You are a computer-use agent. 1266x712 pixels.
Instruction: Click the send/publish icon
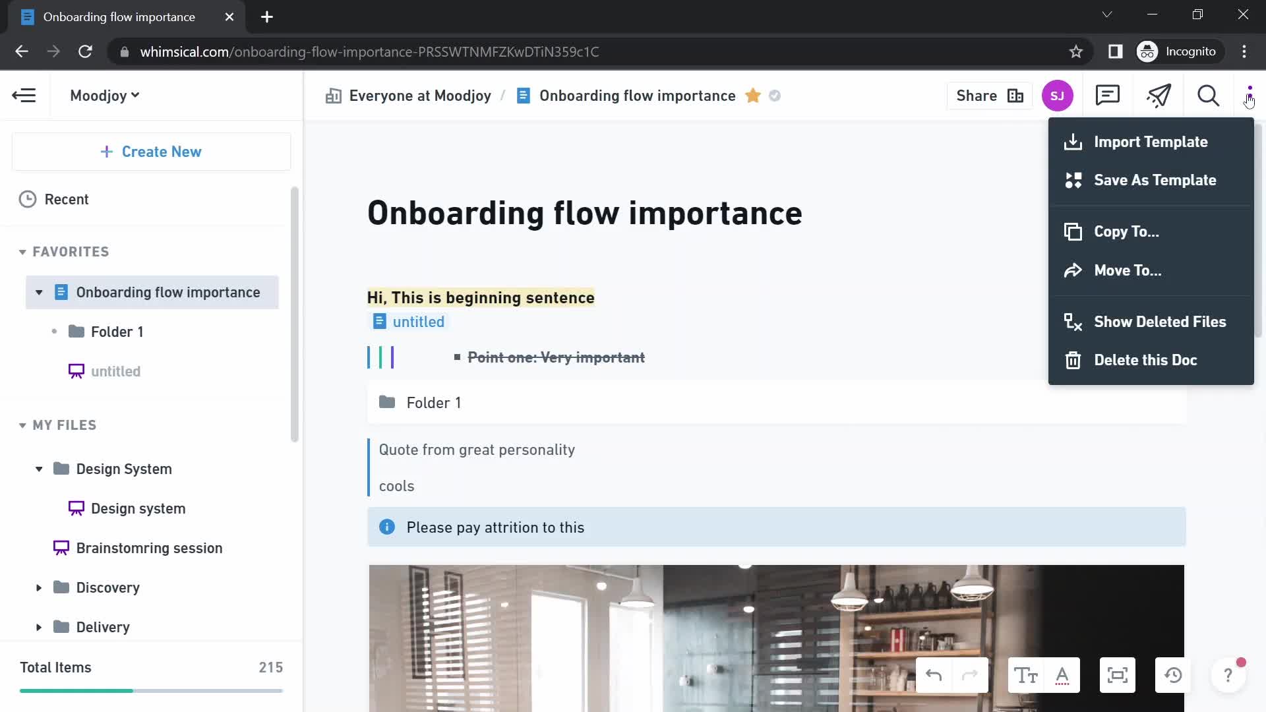1160,96
